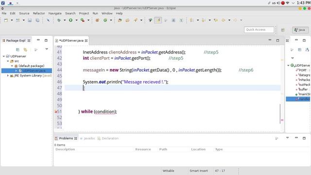This screenshot has height=175, width=311.
Task: Click the Debug bug icon in toolbar
Action: tap(59, 20)
